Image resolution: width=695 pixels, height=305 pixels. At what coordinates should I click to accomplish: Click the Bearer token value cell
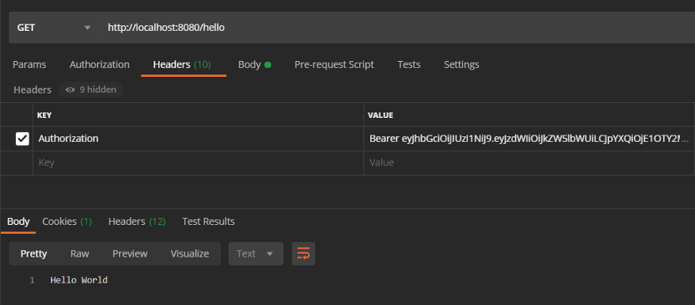pyautogui.click(x=529, y=139)
